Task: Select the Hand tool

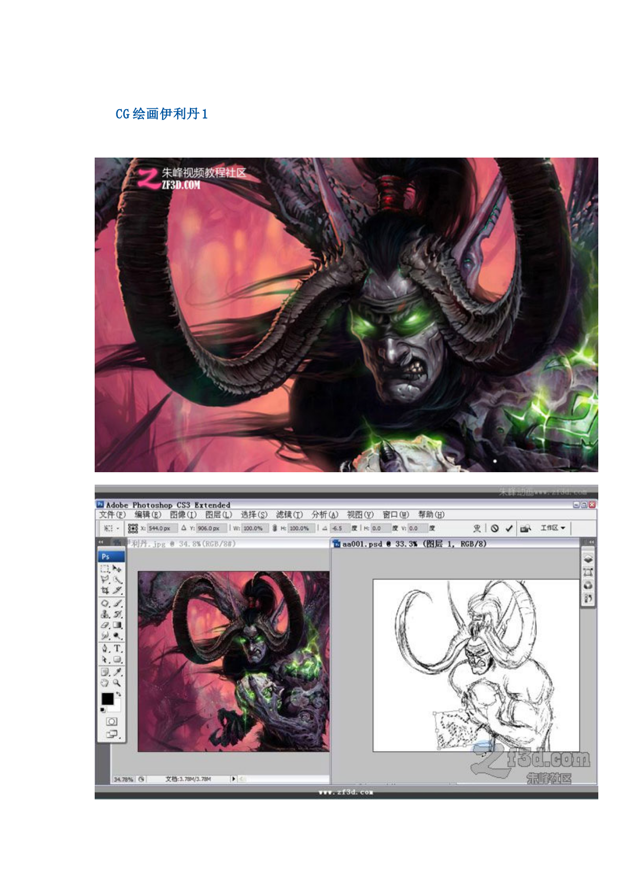Action: click(x=105, y=683)
